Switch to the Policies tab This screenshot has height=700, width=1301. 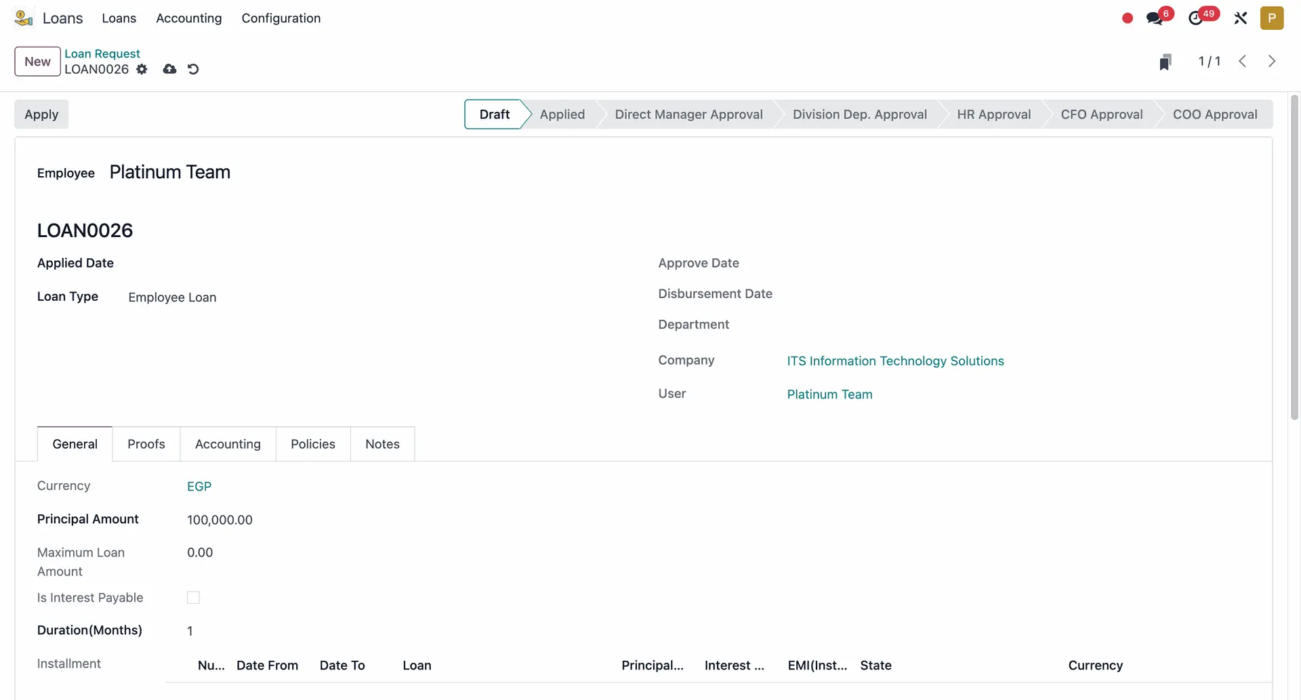(313, 444)
